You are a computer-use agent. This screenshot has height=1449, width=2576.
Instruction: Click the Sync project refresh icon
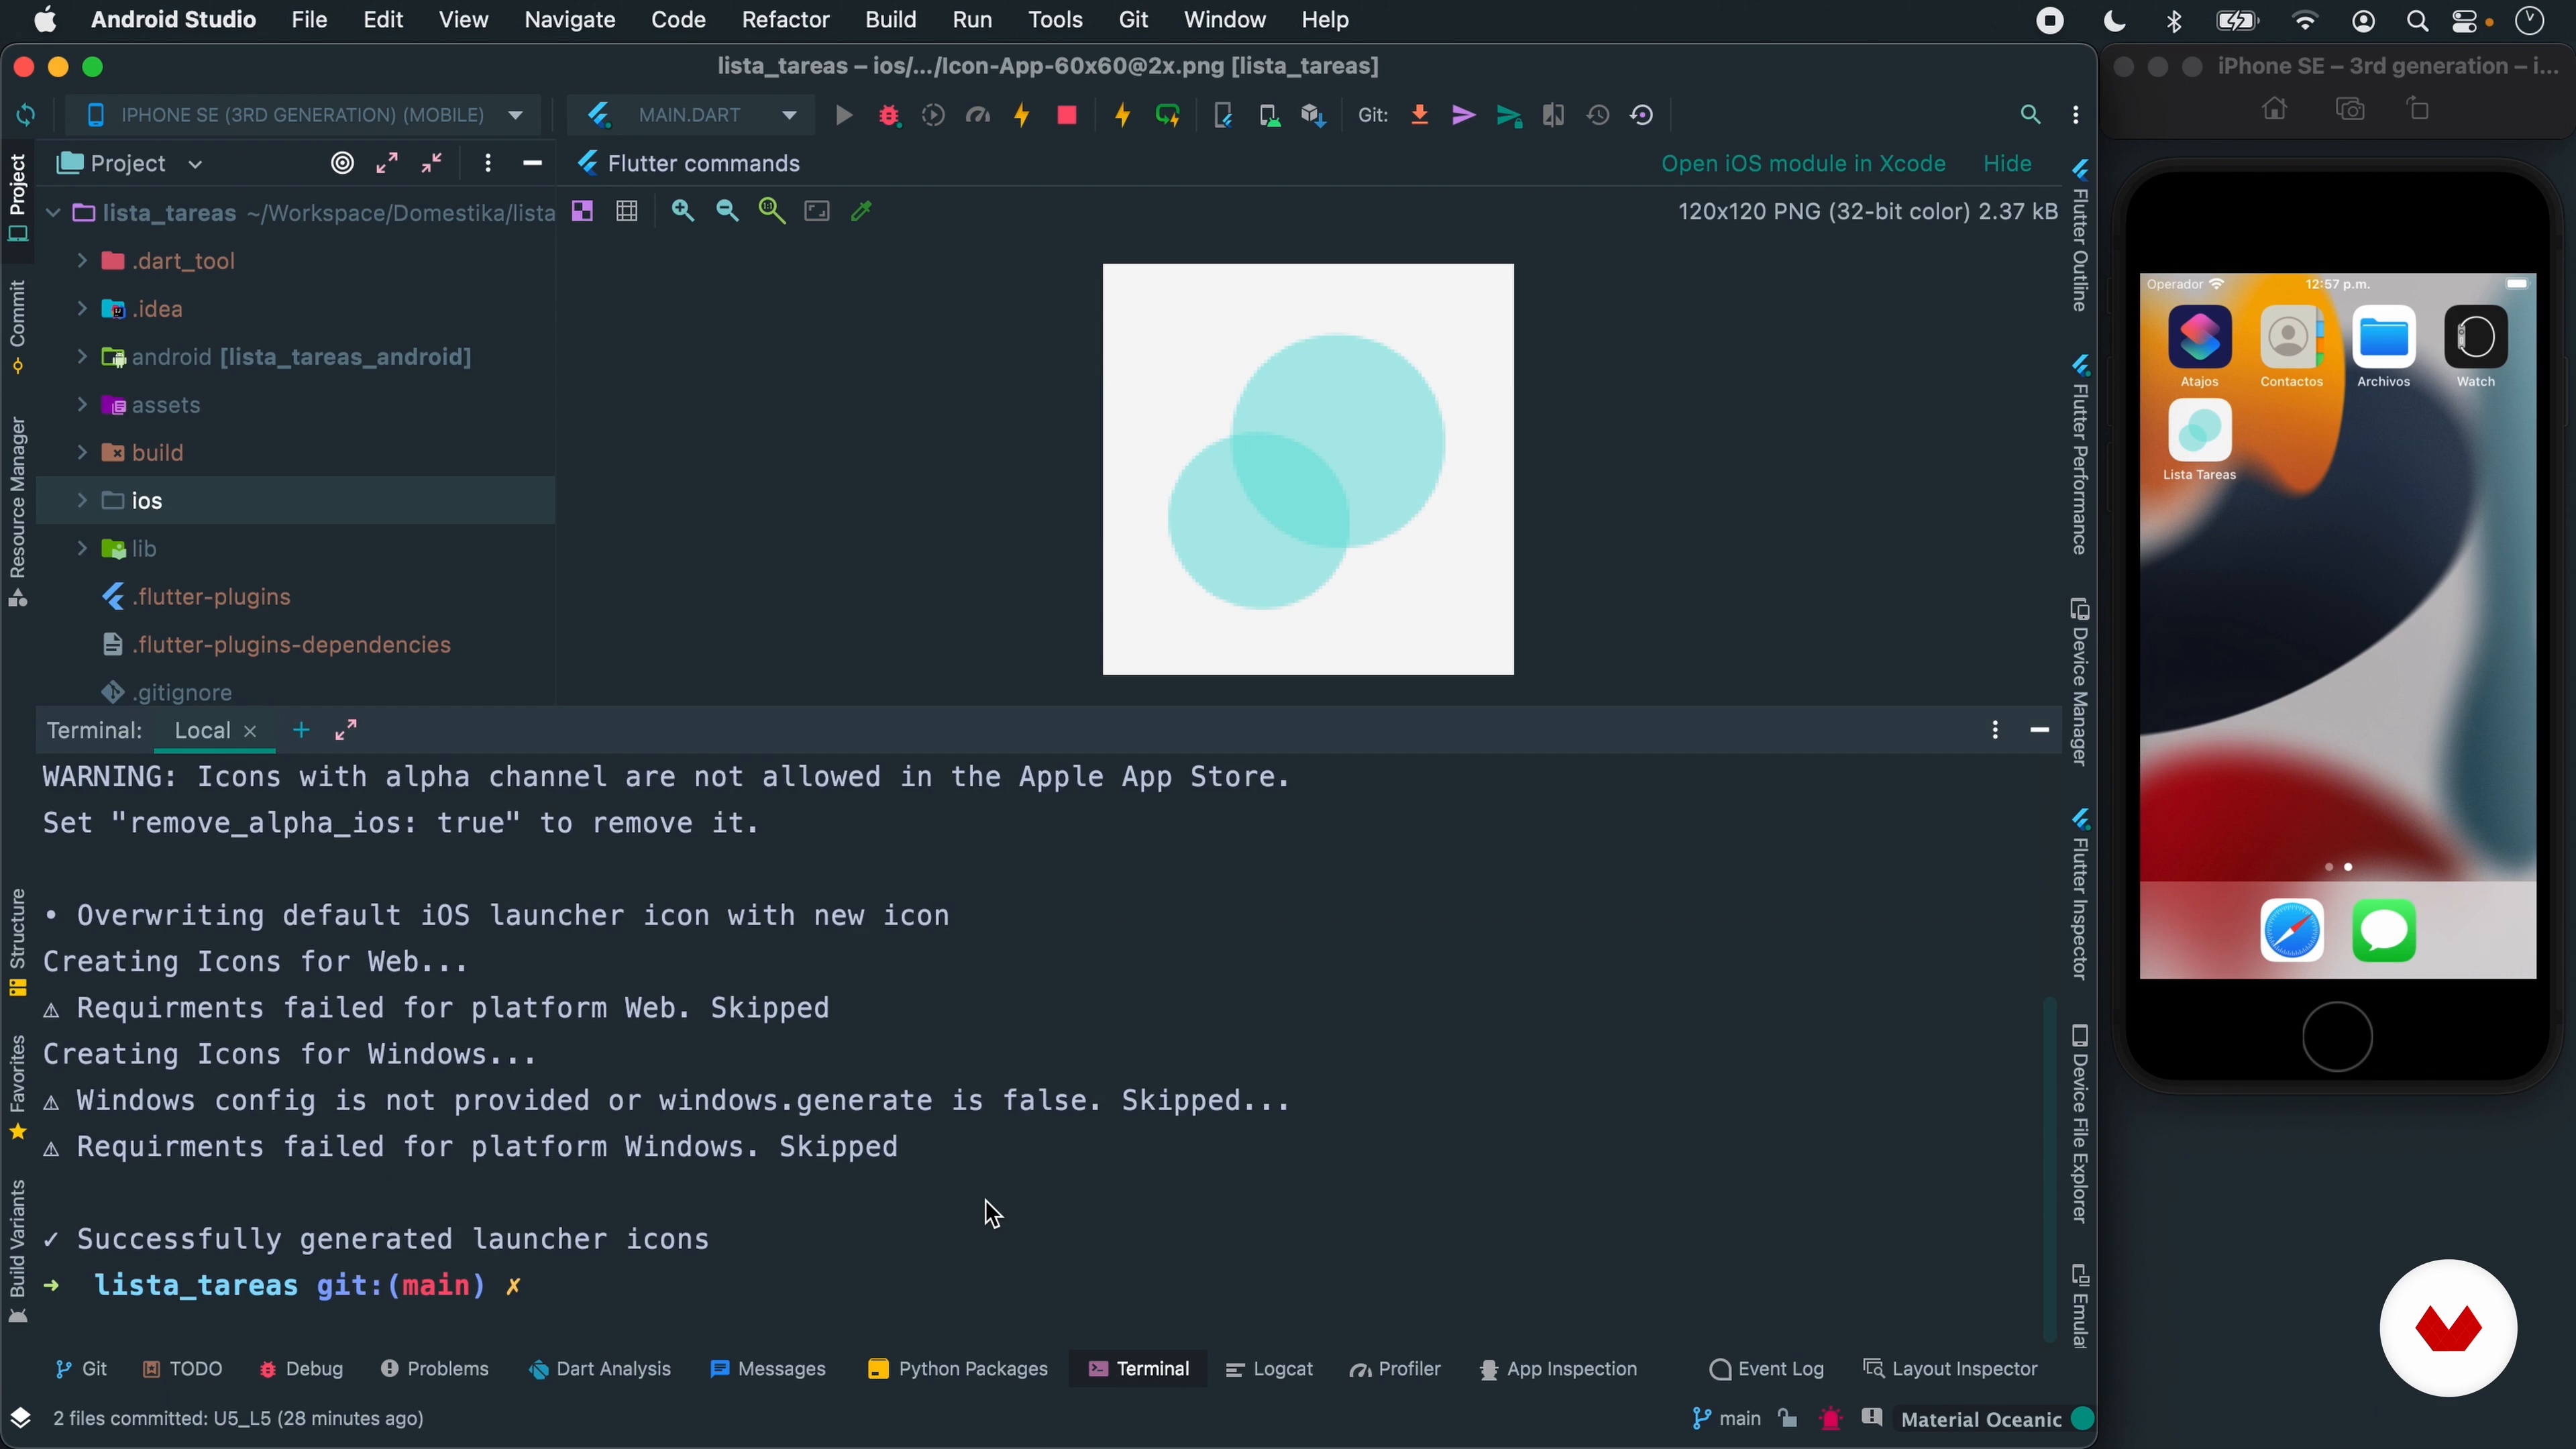point(25,115)
